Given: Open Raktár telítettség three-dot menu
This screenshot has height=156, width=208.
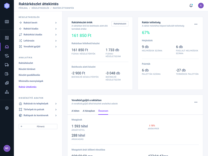Looking at the screenshot, I should click(x=196, y=24).
